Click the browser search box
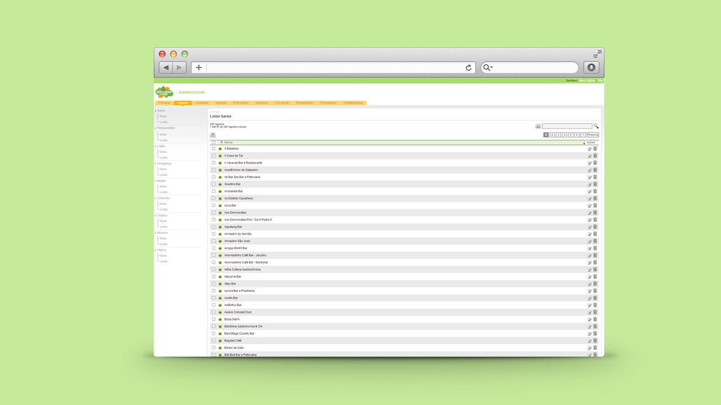 click(x=529, y=67)
